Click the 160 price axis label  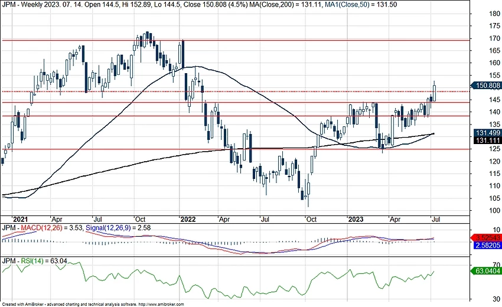point(495,63)
